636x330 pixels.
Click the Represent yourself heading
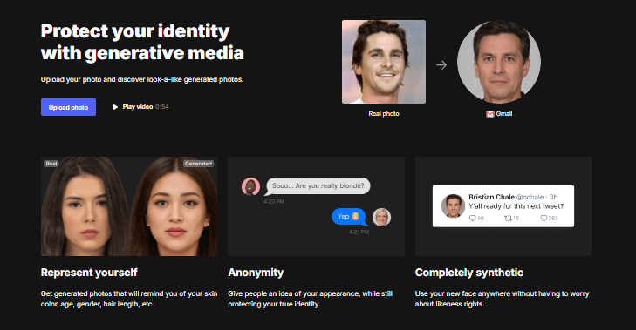coord(89,273)
